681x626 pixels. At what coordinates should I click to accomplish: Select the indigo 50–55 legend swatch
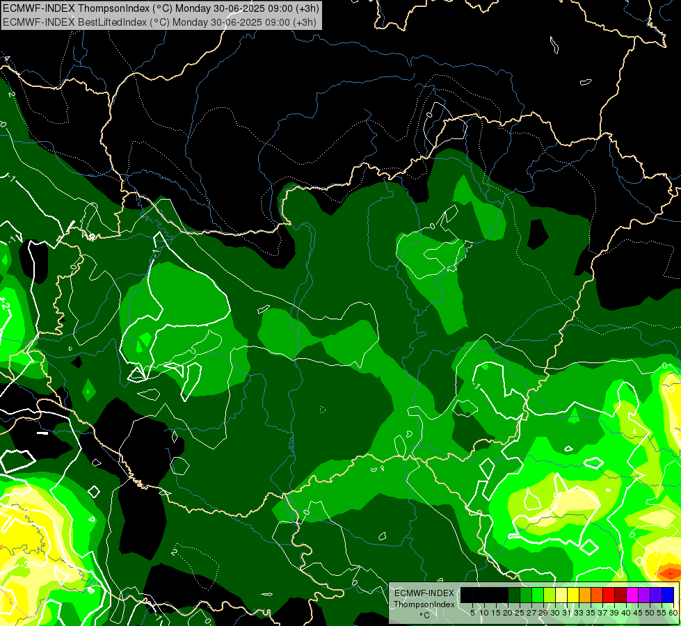pos(656,595)
